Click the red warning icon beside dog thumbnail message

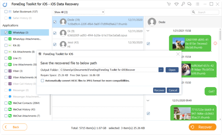(x=215, y=44)
